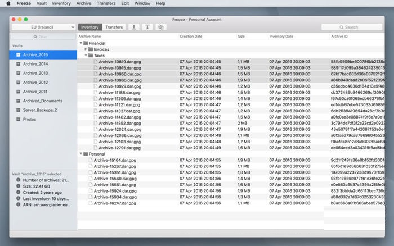The width and height of the screenshot is (394, 246).
Task: Select the Archive-11206.dar.gpg row
Action: 231,98
